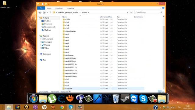Viewport: 195px width, 110px height.
Task: Go up one folder level
Action: click(x=51, y=12)
